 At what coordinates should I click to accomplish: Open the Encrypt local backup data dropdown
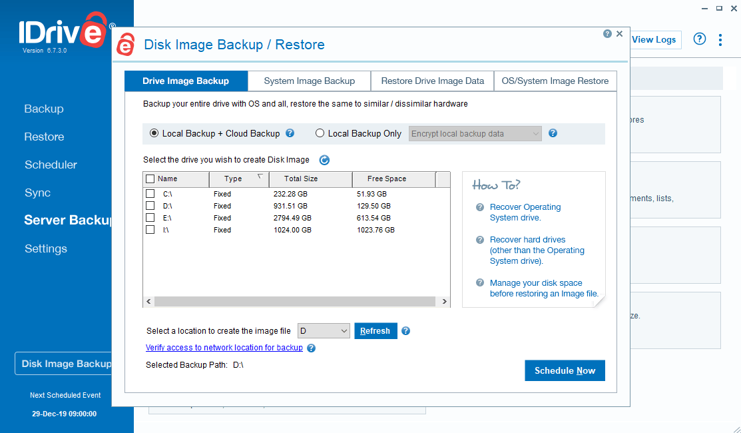(x=474, y=133)
